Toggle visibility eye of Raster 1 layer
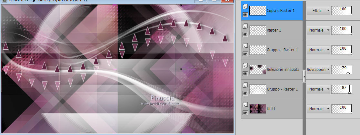The width and height of the screenshot is (360, 135). (x=245, y=34)
